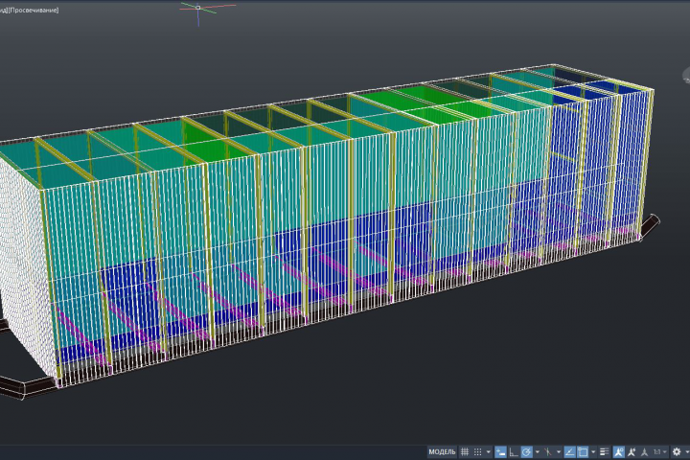Click the МОДЕЛЬ model space button

442,452
